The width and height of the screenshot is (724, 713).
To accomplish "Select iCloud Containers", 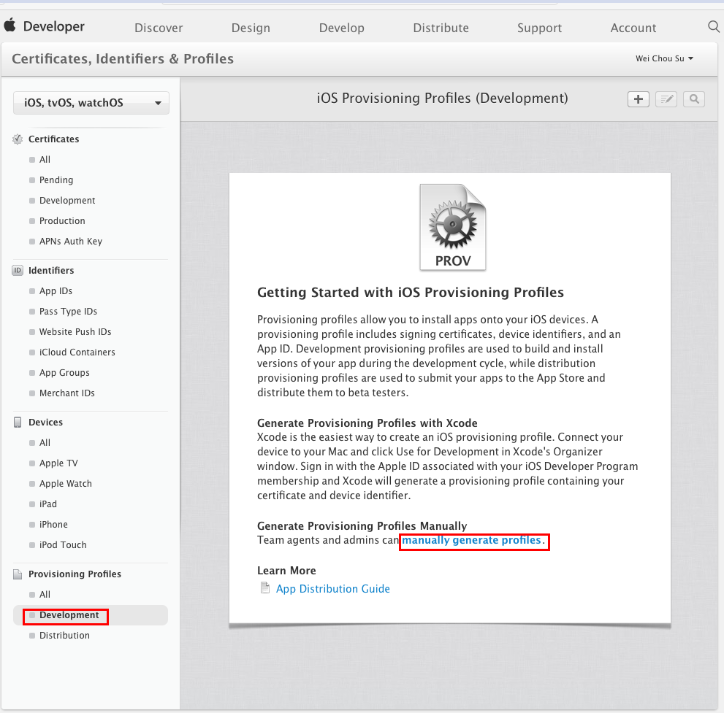I will tap(77, 352).
